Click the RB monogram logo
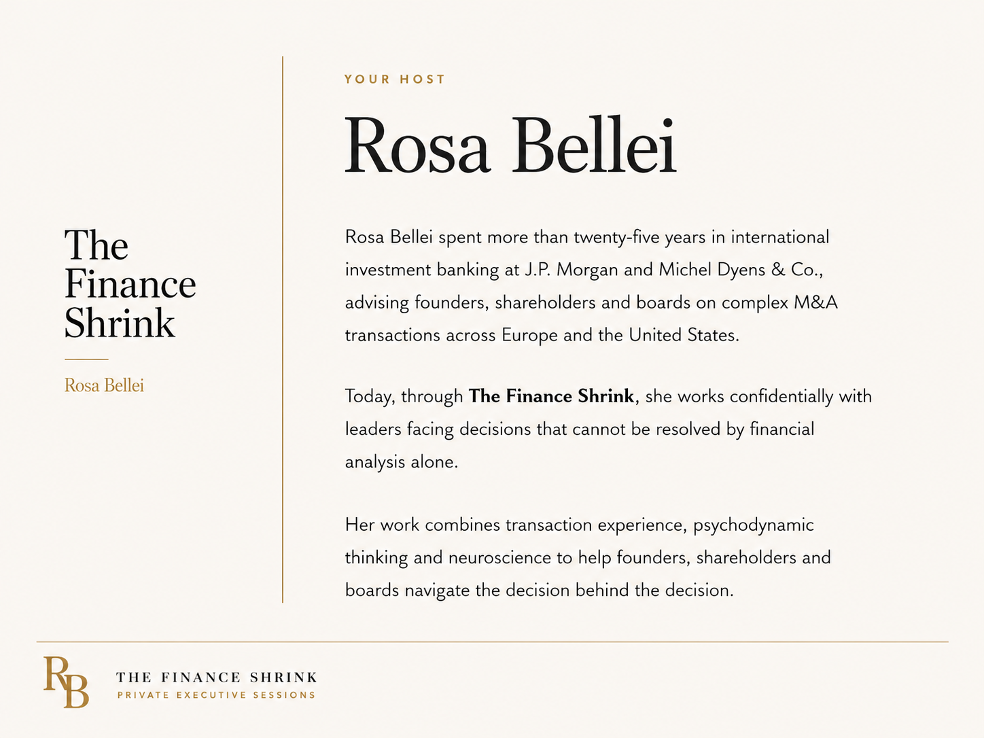This screenshot has width=984, height=738. point(67,682)
